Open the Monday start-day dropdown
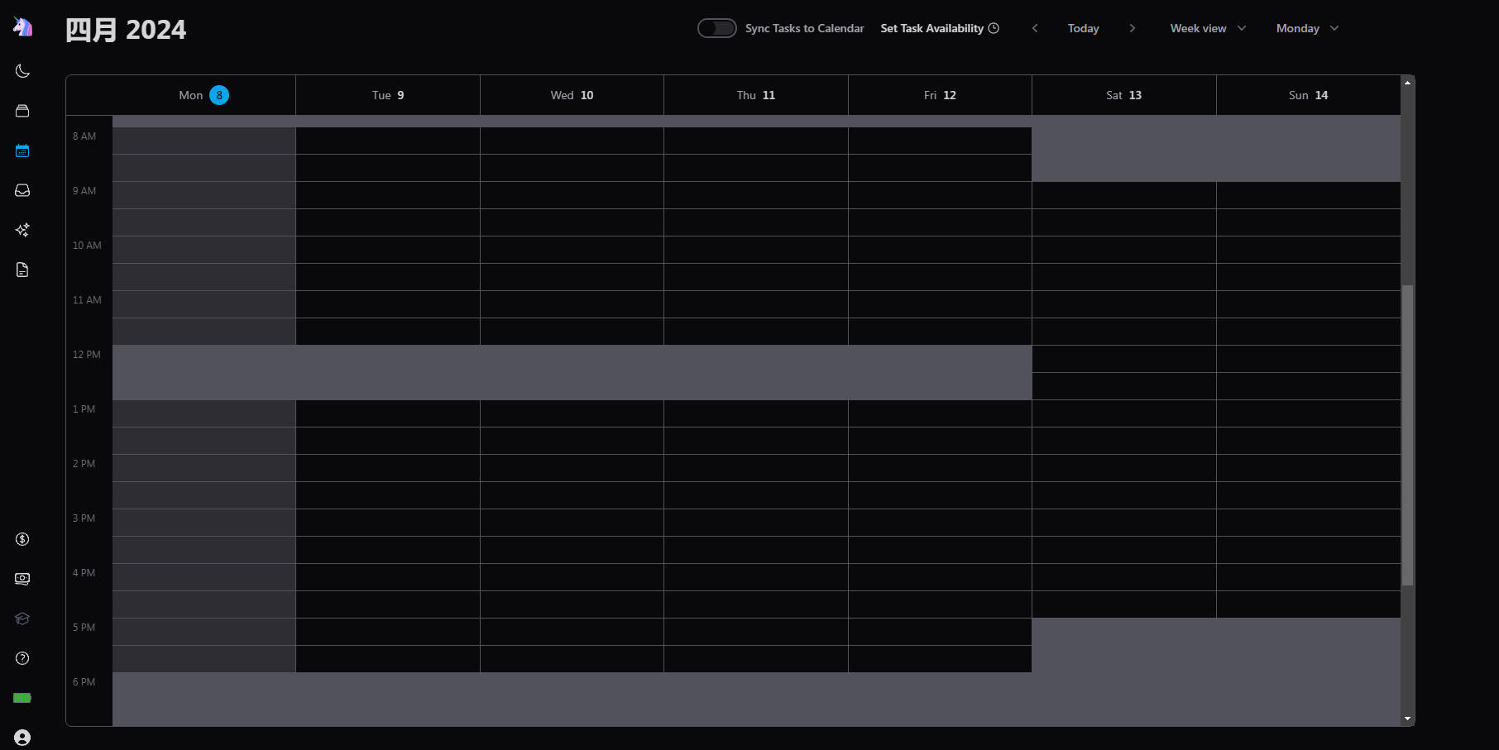1499x750 pixels. tap(1306, 28)
